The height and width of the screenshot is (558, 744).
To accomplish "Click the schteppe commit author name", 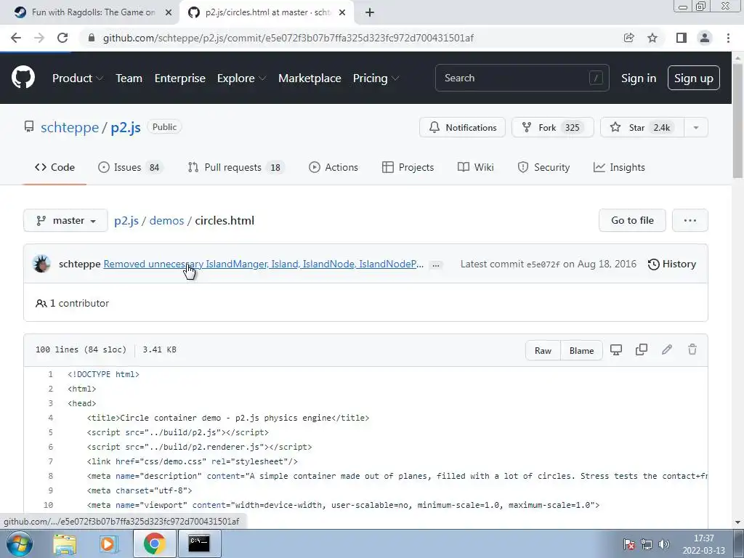I will 80,264.
